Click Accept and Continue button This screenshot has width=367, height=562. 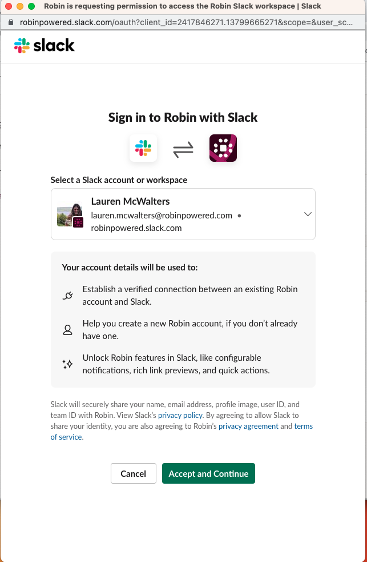[208, 473]
